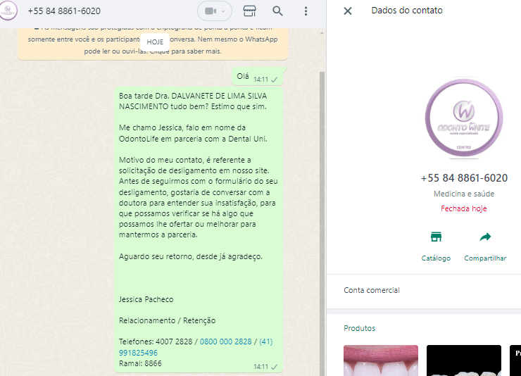Open the business catalog storefront icon in header

tap(249, 11)
